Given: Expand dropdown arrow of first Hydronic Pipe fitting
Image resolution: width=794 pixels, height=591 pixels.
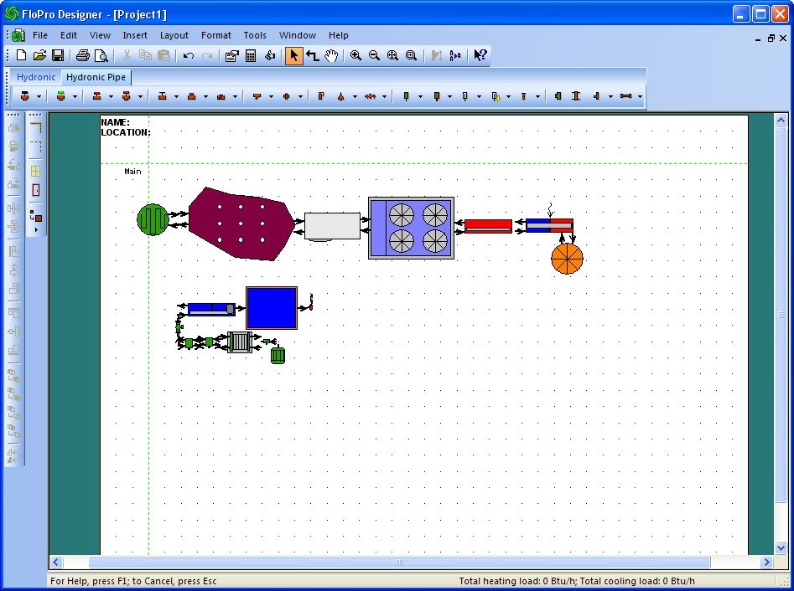Looking at the screenshot, I should coord(39,97).
